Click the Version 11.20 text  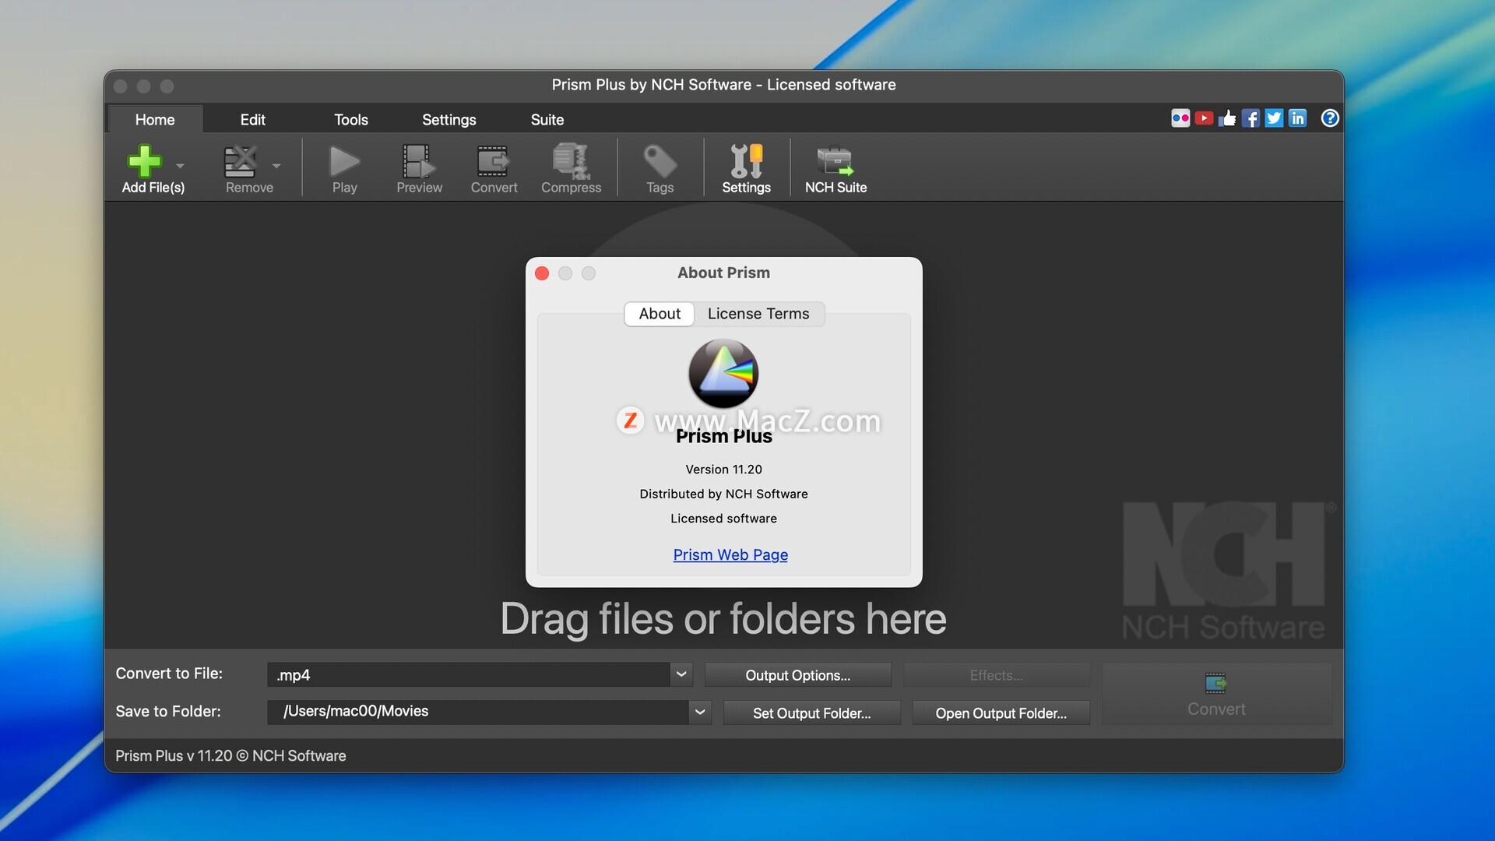(723, 470)
